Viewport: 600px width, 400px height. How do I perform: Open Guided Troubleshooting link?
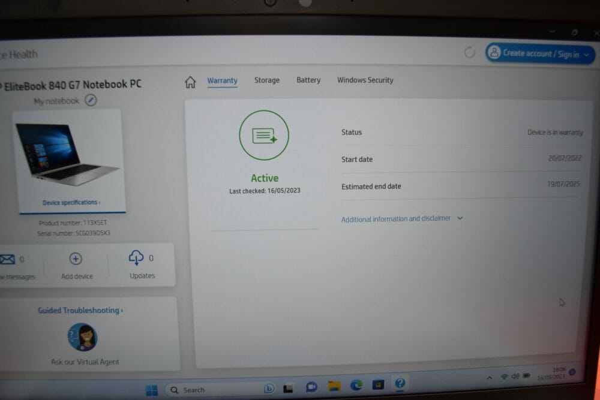(80, 310)
